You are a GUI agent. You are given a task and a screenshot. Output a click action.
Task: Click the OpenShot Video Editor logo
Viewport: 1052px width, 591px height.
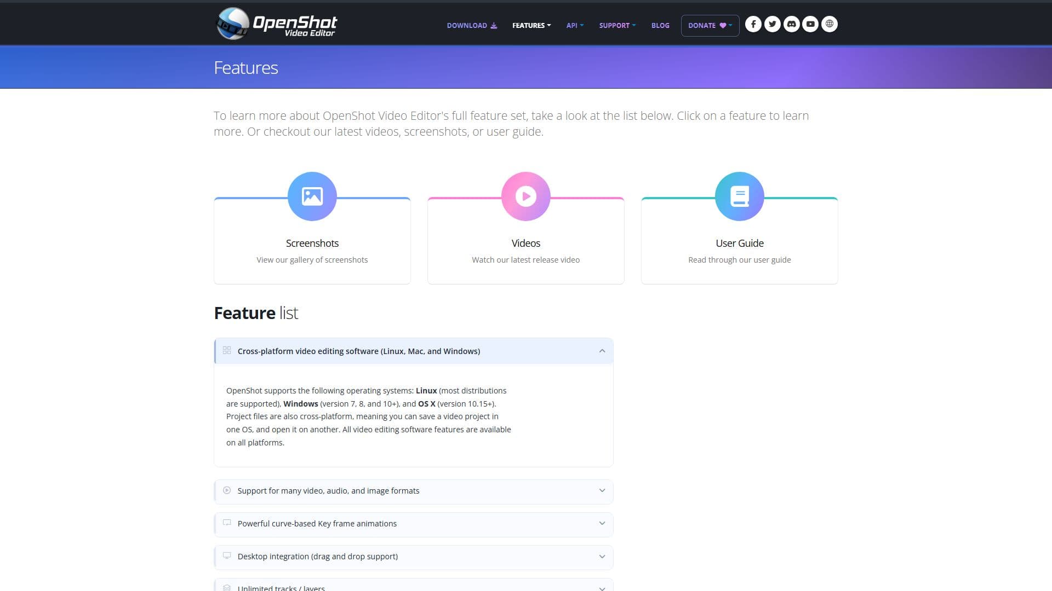click(x=277, y=24)
